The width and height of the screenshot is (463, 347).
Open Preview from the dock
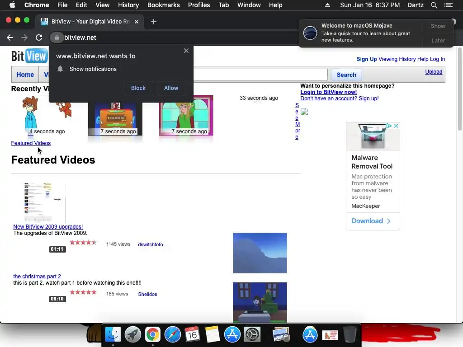click(281, 335)
